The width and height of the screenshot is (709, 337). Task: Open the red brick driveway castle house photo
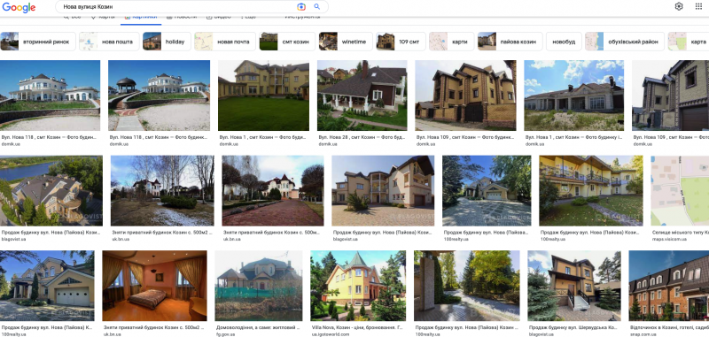(273, 191)
